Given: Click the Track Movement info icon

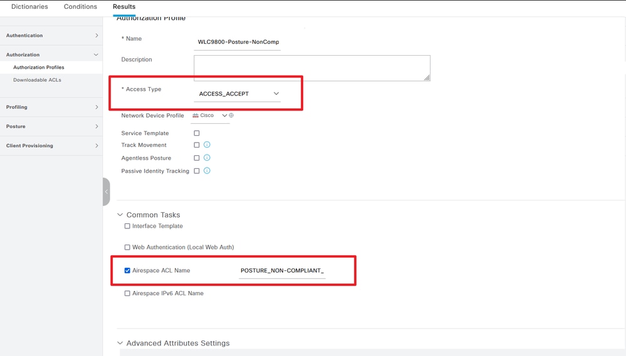Looking at the screenshot, I should click(x=207, y=145).
